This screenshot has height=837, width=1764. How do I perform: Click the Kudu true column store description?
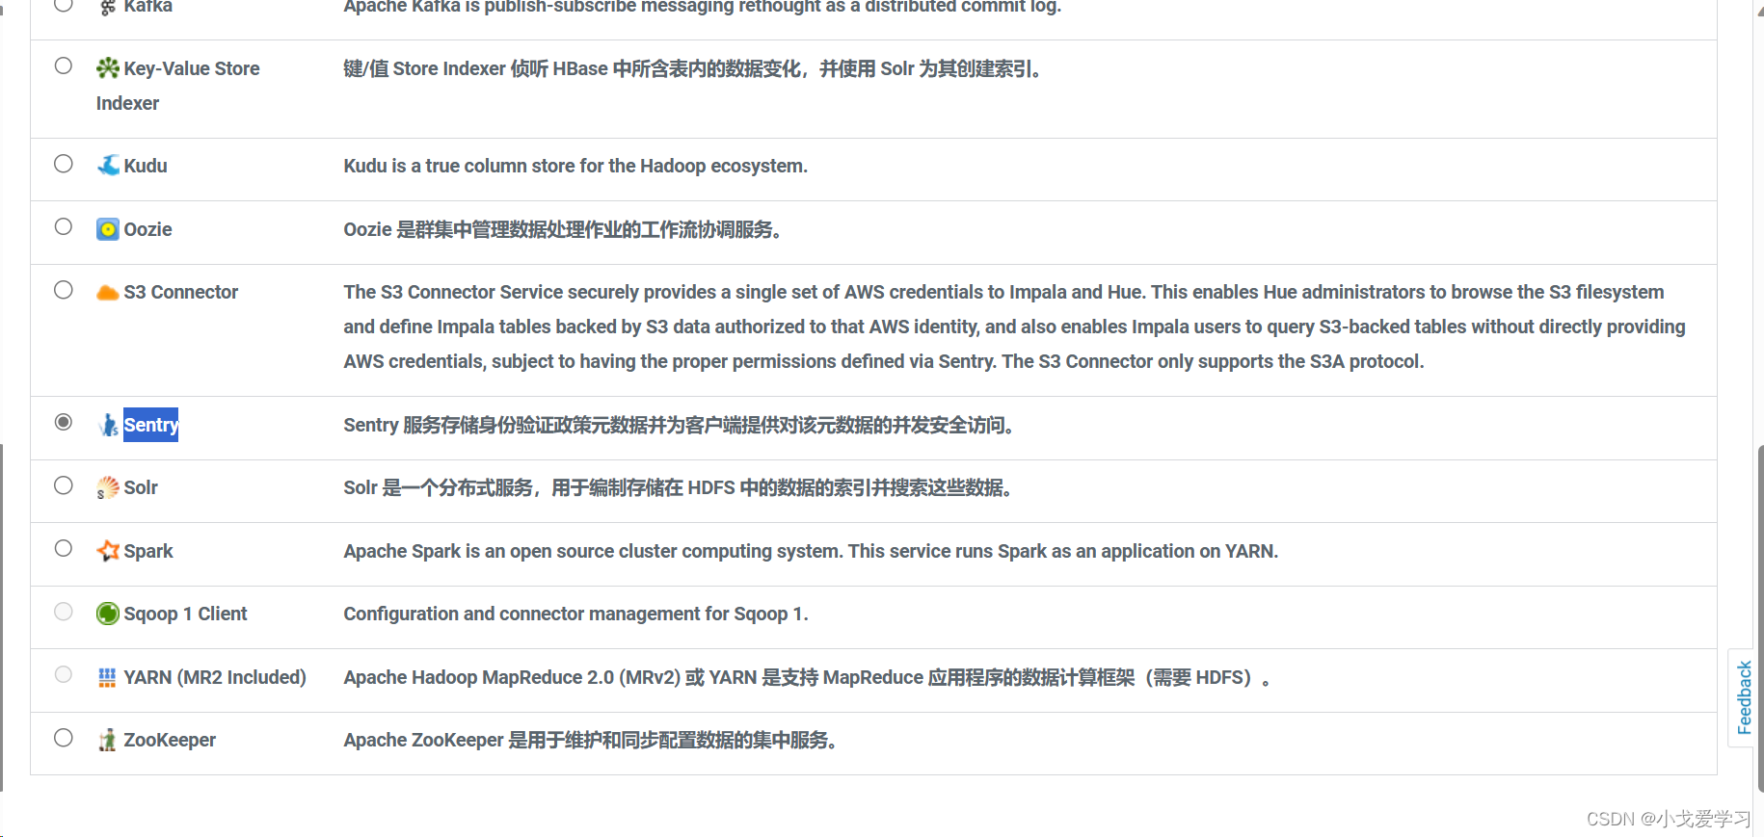pyautogui.click(x=575, y=166)
